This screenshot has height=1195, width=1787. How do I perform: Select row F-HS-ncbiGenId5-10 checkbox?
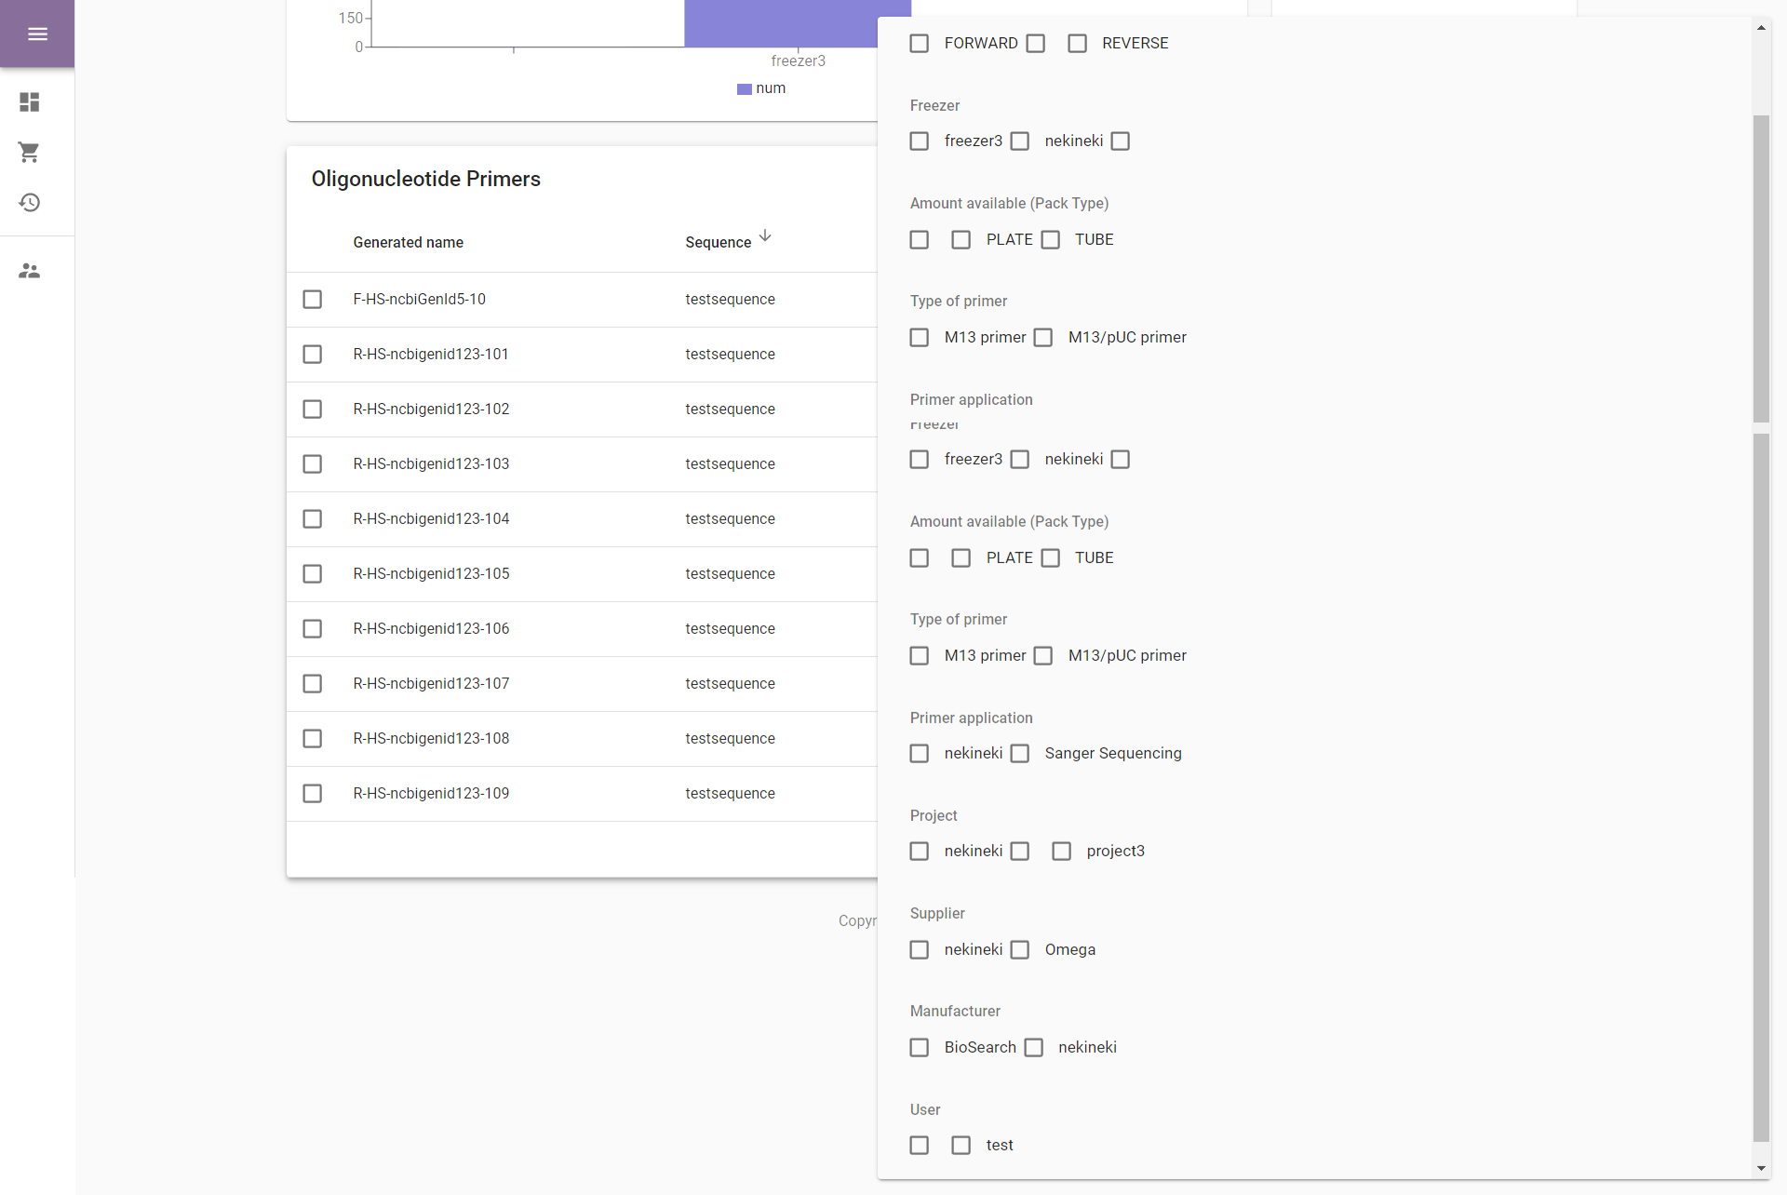(x=313, y=300)
